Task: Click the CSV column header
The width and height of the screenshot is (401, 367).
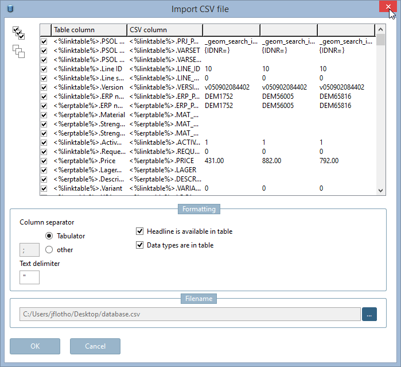Action: point(165,30)
